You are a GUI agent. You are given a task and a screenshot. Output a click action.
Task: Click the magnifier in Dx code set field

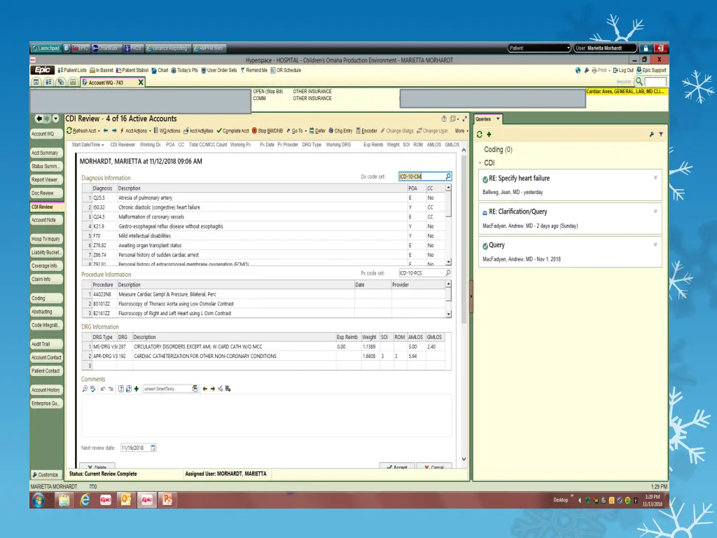[448, 176]
